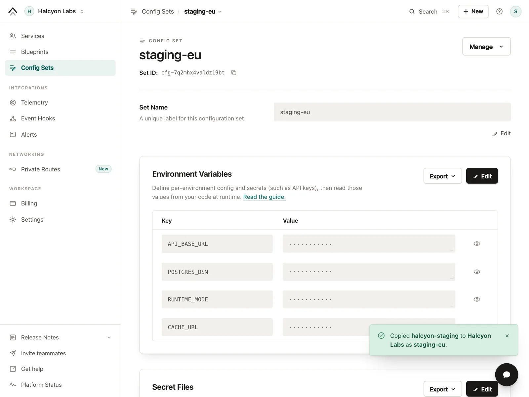Image resolution: width=529 pixels, height=397 pixels.
Task: Click Invite teammates in sidebar
Action: [60, 353]
